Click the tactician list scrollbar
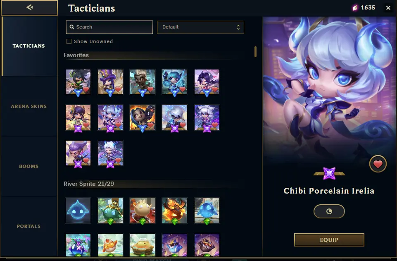The height and width of the screenshot is (261, 397). [x=255, y=52]
